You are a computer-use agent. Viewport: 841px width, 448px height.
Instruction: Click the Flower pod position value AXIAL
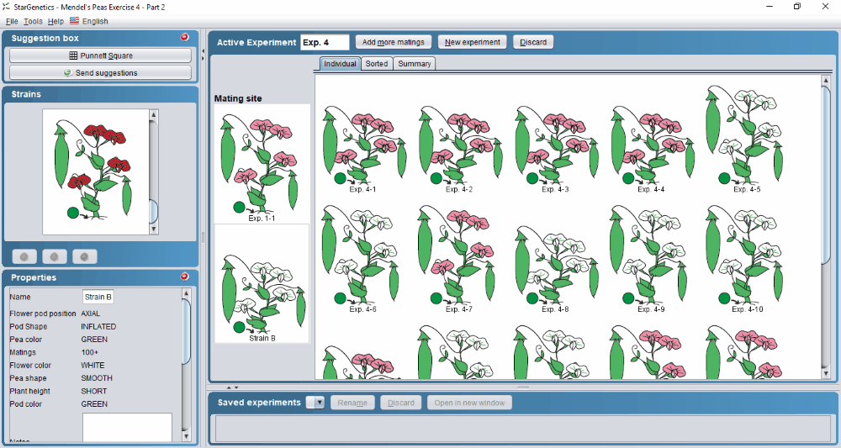[90, 314]
